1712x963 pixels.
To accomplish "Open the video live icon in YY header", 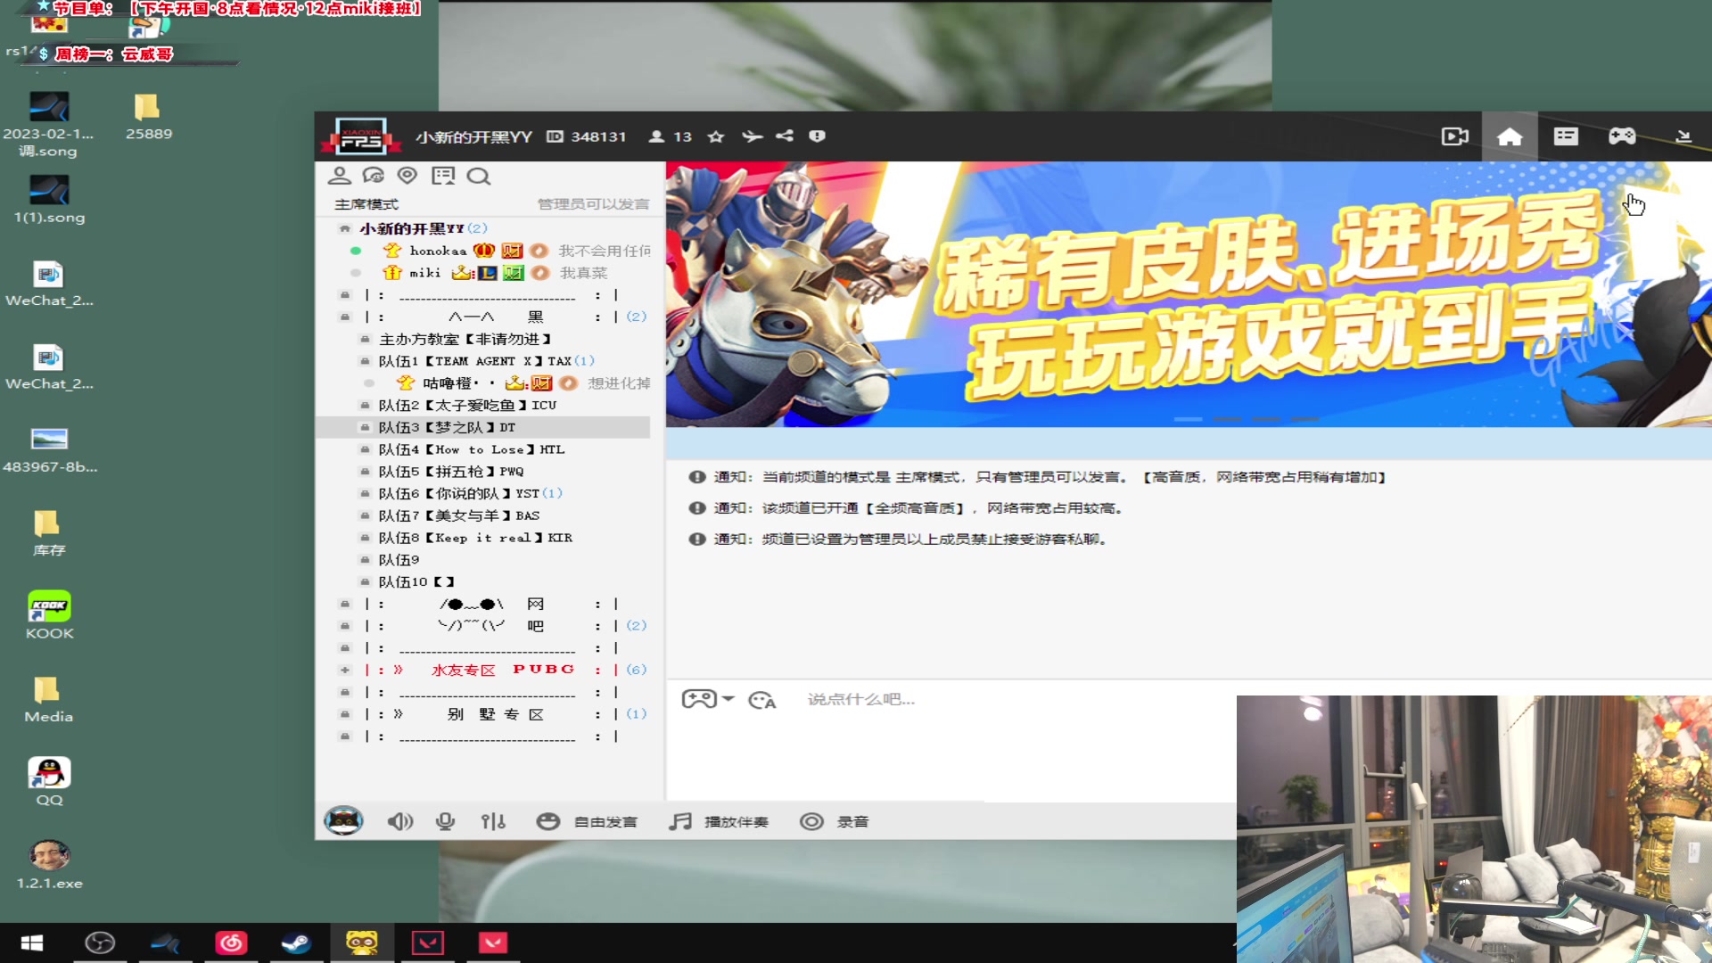I will [1454, 136].
